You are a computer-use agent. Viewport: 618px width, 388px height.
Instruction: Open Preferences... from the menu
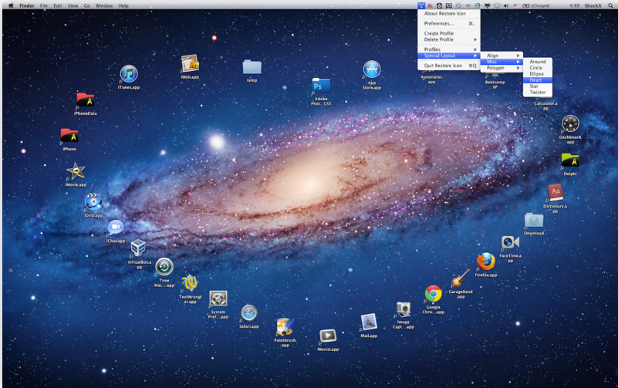[x=448, y=24]
